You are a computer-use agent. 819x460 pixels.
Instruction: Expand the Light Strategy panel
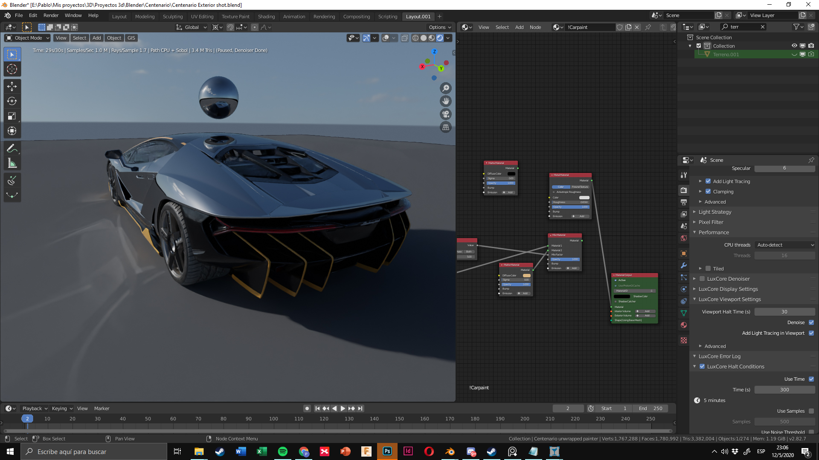coord(715,212)
